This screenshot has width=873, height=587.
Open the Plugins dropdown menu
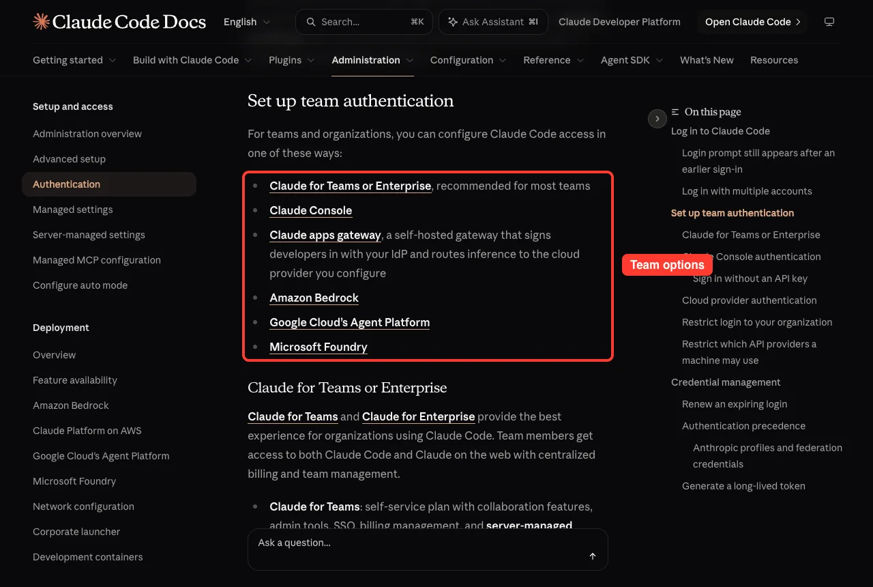pyautogui.click(x=292, y=60)
